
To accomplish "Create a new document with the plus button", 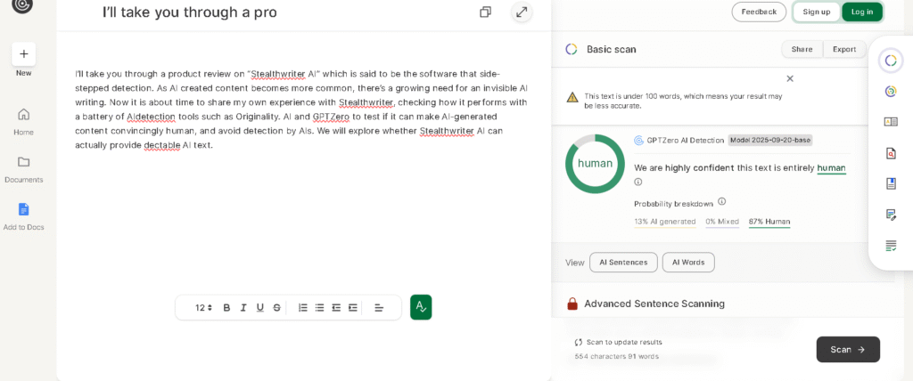I will [x=24, y=54].
